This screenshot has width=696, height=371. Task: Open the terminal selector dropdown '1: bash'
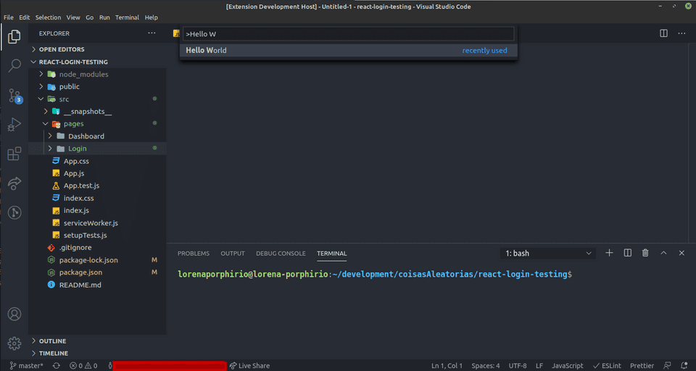(549, 253)
